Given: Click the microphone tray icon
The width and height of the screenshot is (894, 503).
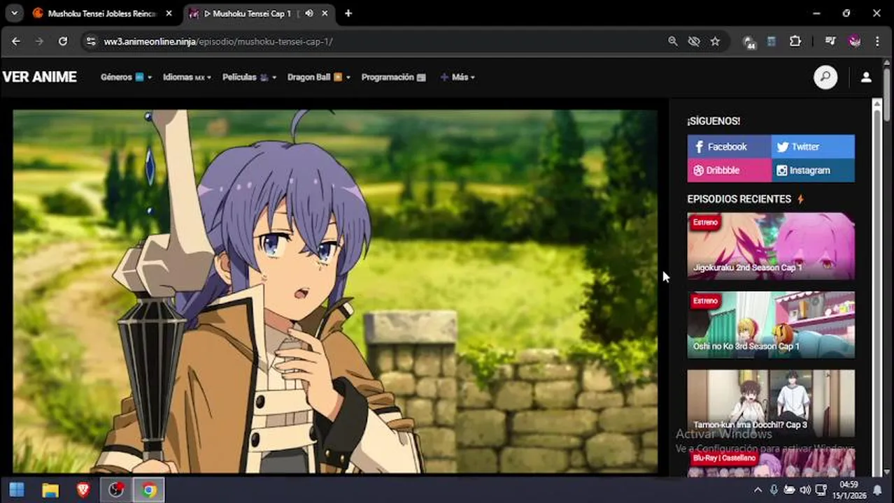Looking at the screenshot, I should 774,490.
